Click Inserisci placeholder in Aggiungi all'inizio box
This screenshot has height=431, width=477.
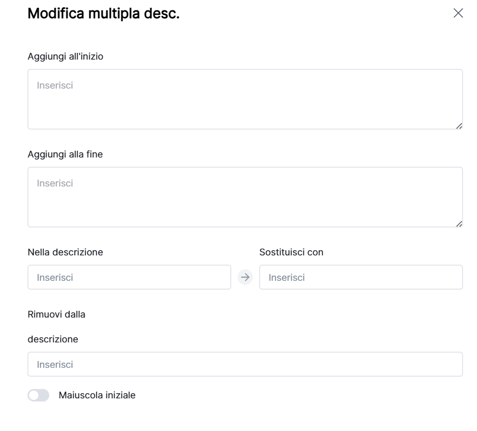[x=55, y=85]
